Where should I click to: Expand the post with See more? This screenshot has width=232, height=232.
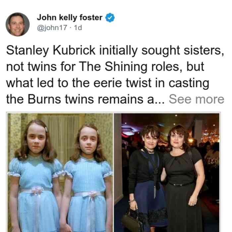[197, 99]
